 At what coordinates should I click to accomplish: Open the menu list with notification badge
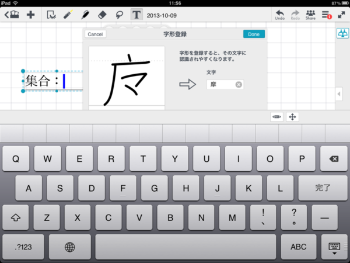[x=327, y=15]
